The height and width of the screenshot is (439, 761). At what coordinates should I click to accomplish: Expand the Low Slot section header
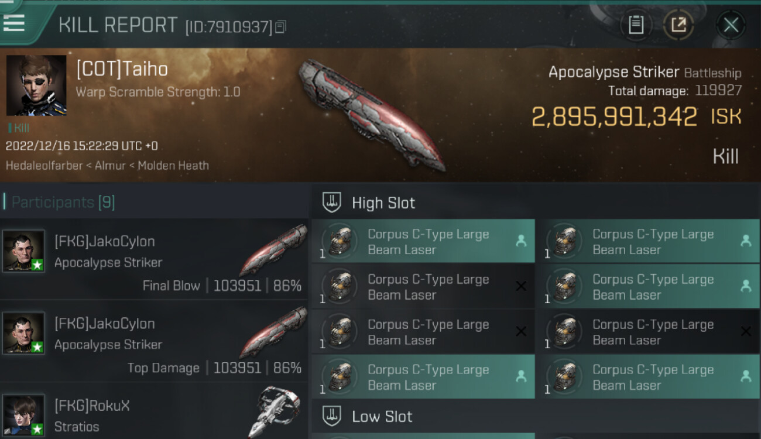535,417
